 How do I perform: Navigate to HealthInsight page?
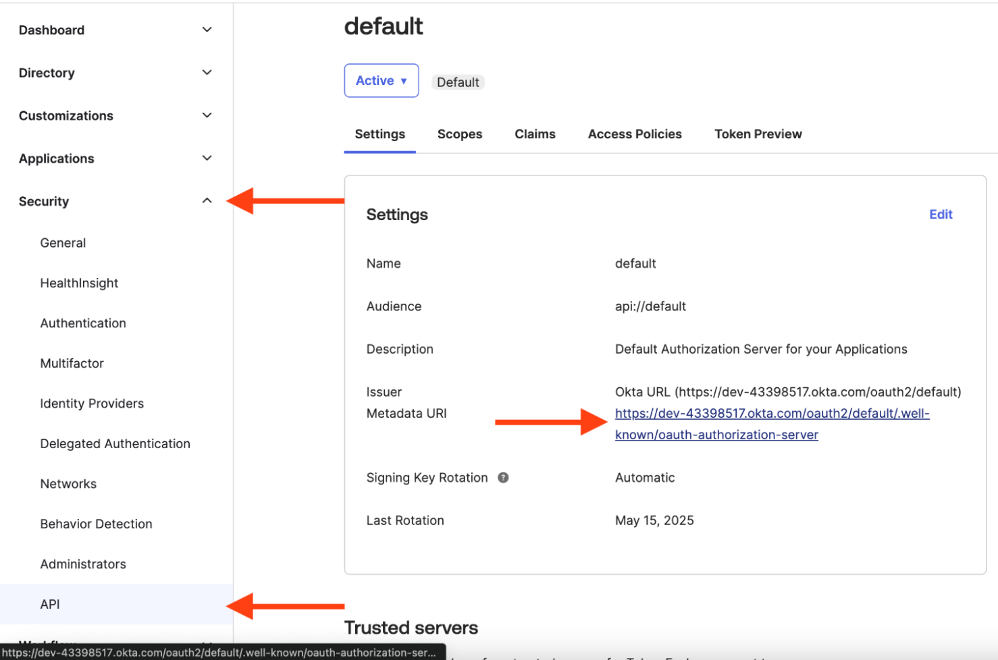pos(79,283)
